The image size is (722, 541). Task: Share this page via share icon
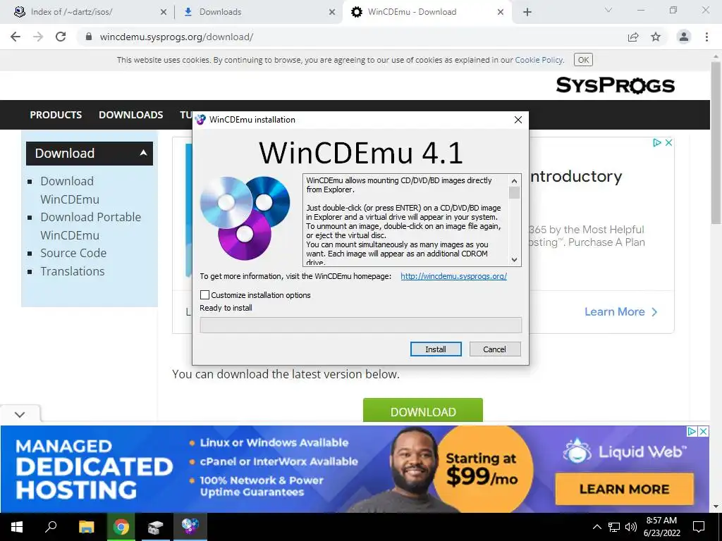(x=633, y=37)
